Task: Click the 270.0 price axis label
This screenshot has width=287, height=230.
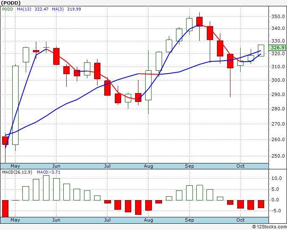Action: point(278,124)
